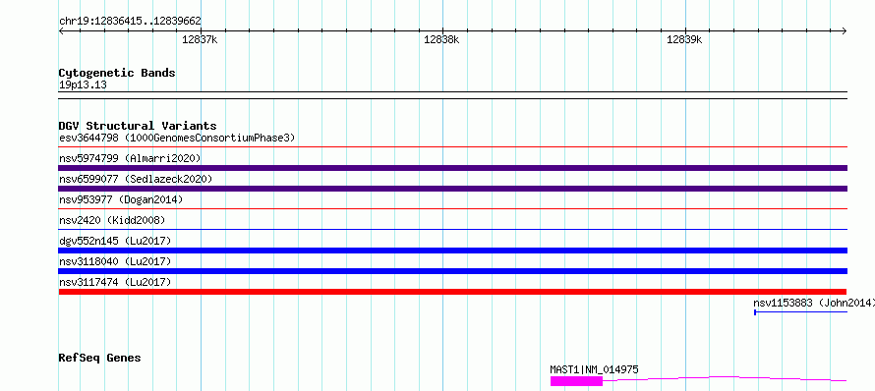The image size is (875, 391).
Task: Click the 19p13.13 cytogenetic band bar
Action: pyautogui.click(x=453, y=95)
